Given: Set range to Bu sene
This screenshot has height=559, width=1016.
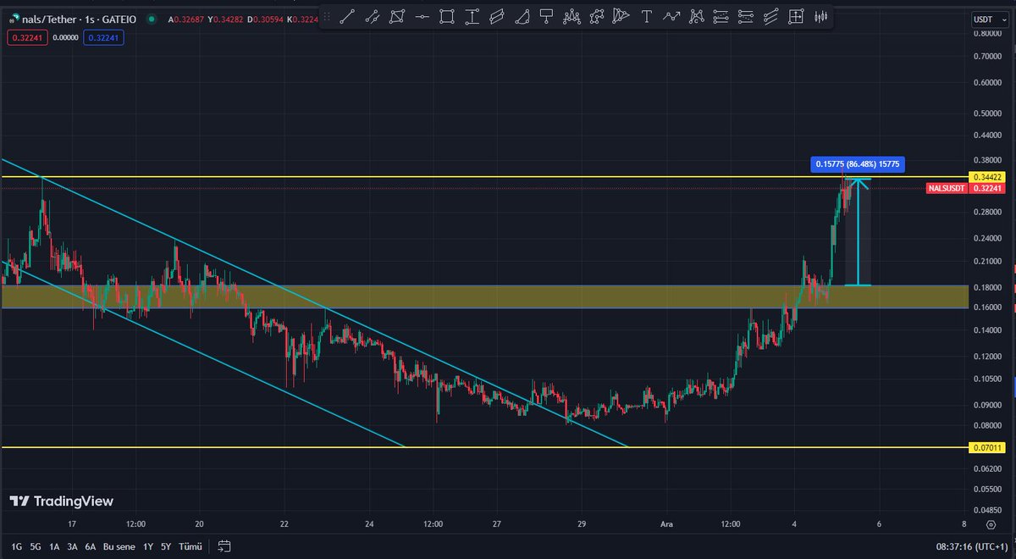Looking at the screenshot, I should tap(119, 546).
